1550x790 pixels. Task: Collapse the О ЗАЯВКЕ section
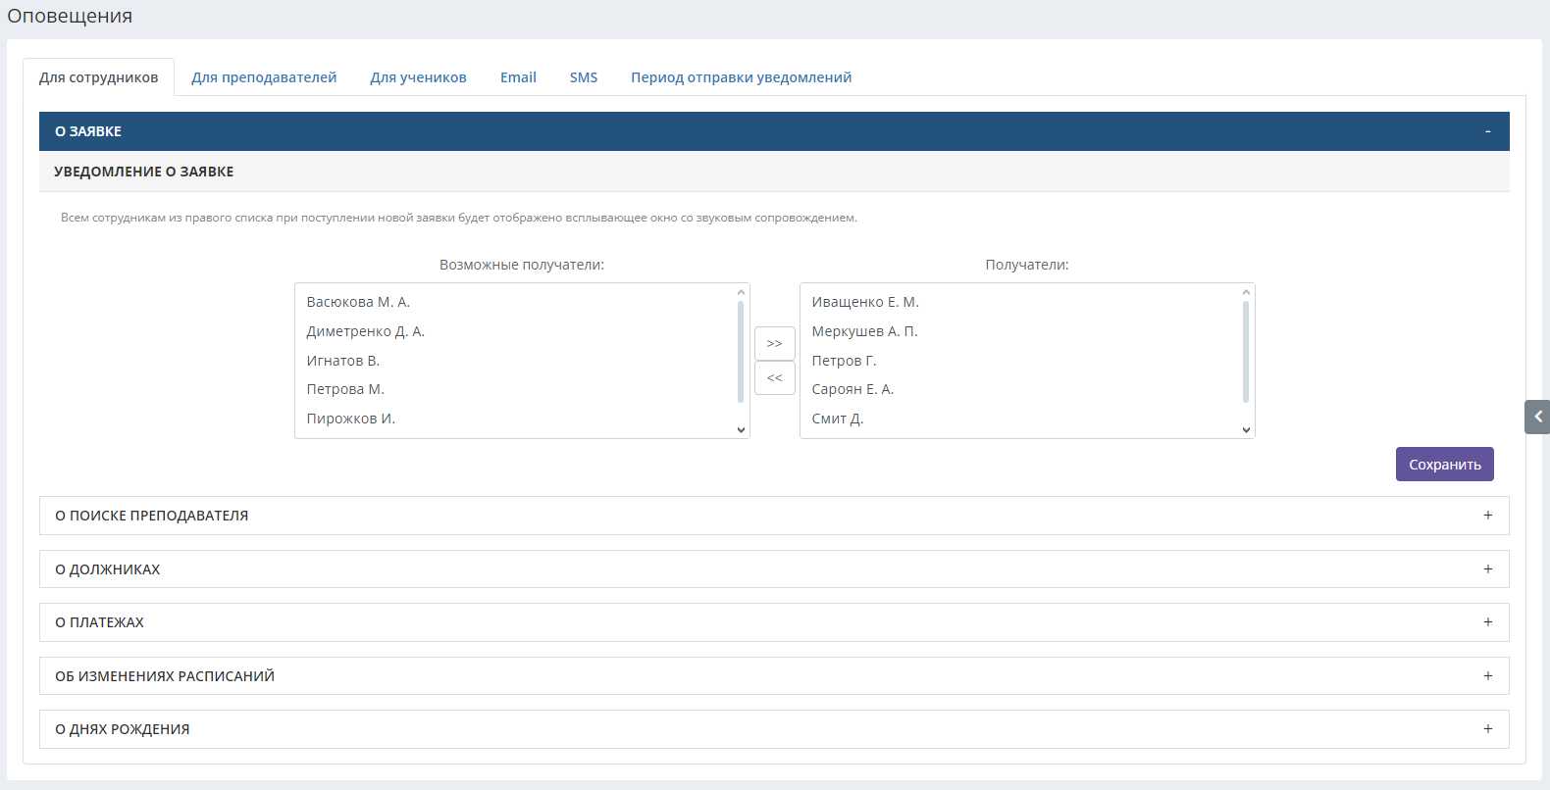(x=774, y=131)
